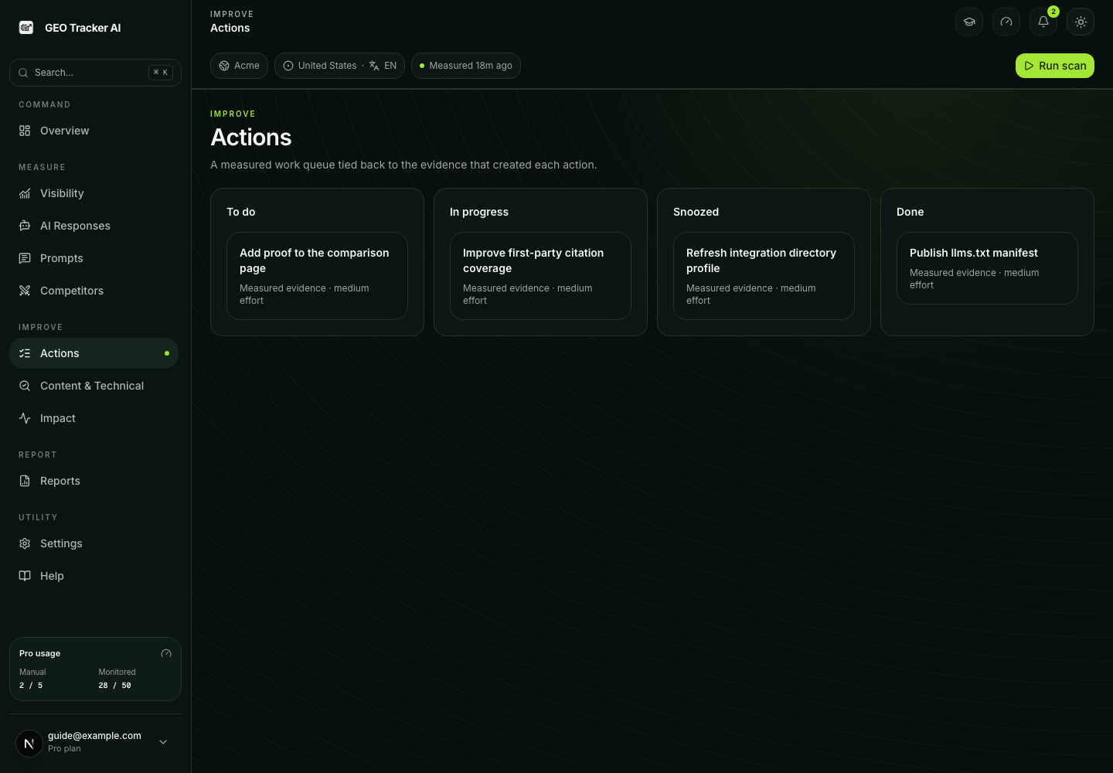Click the search magnifier icon
Screen dimensions: 1113x773
click(x=23, y=73)
